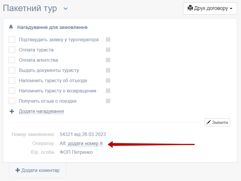Expand the Пакетний тур chevron dropdown
241x181 pixels.
[x=66, y=8]
